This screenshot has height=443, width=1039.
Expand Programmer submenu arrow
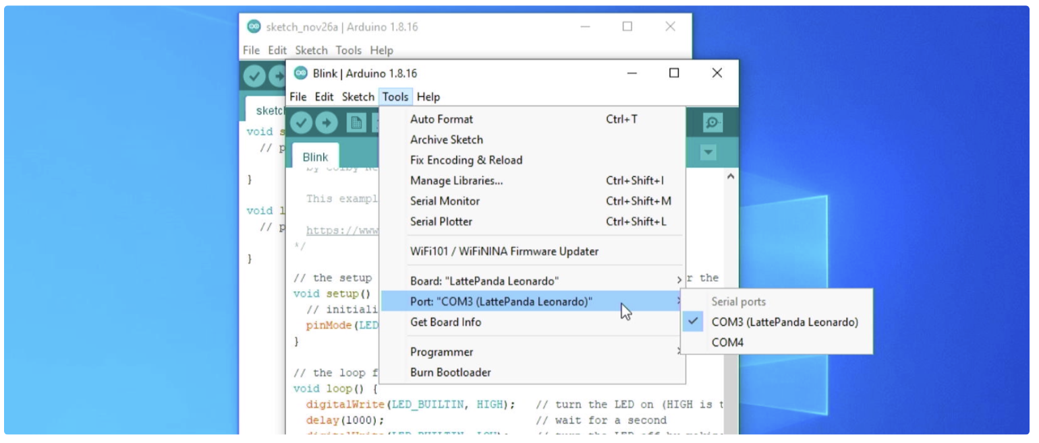tap(679, 352)
